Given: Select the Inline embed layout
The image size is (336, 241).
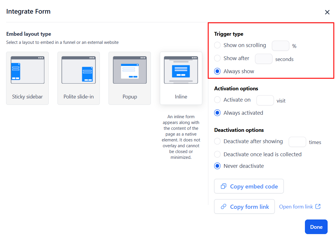Looking at the screenshot, I should (181, 78).
